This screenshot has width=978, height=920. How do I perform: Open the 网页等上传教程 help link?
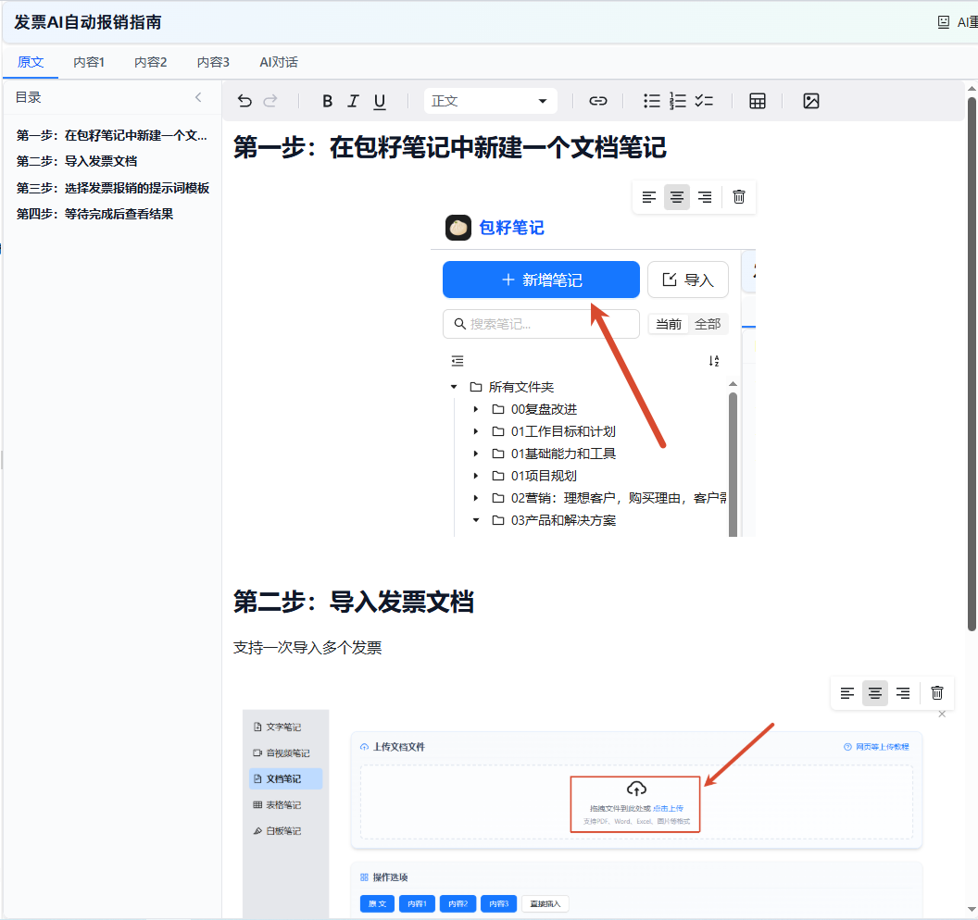pos(876,747)
